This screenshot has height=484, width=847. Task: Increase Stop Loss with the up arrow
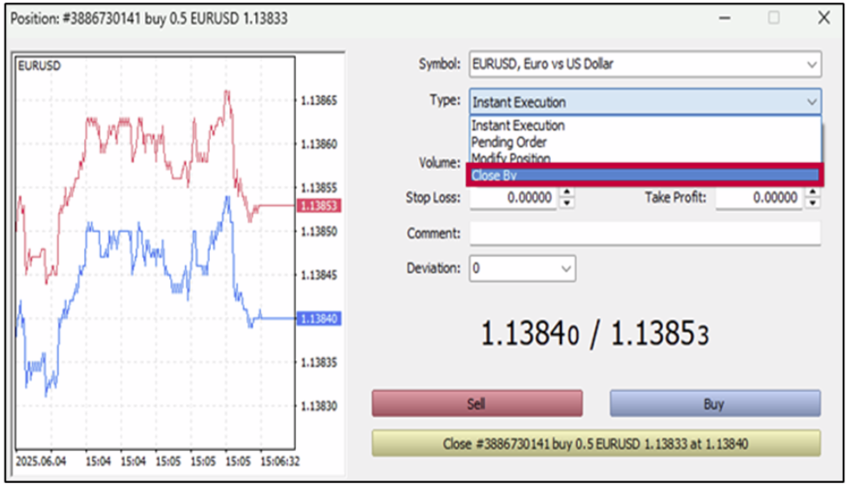point(567,193)
